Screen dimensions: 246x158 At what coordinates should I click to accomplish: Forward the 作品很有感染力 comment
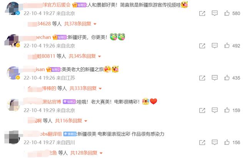click(x=202, y=143)
